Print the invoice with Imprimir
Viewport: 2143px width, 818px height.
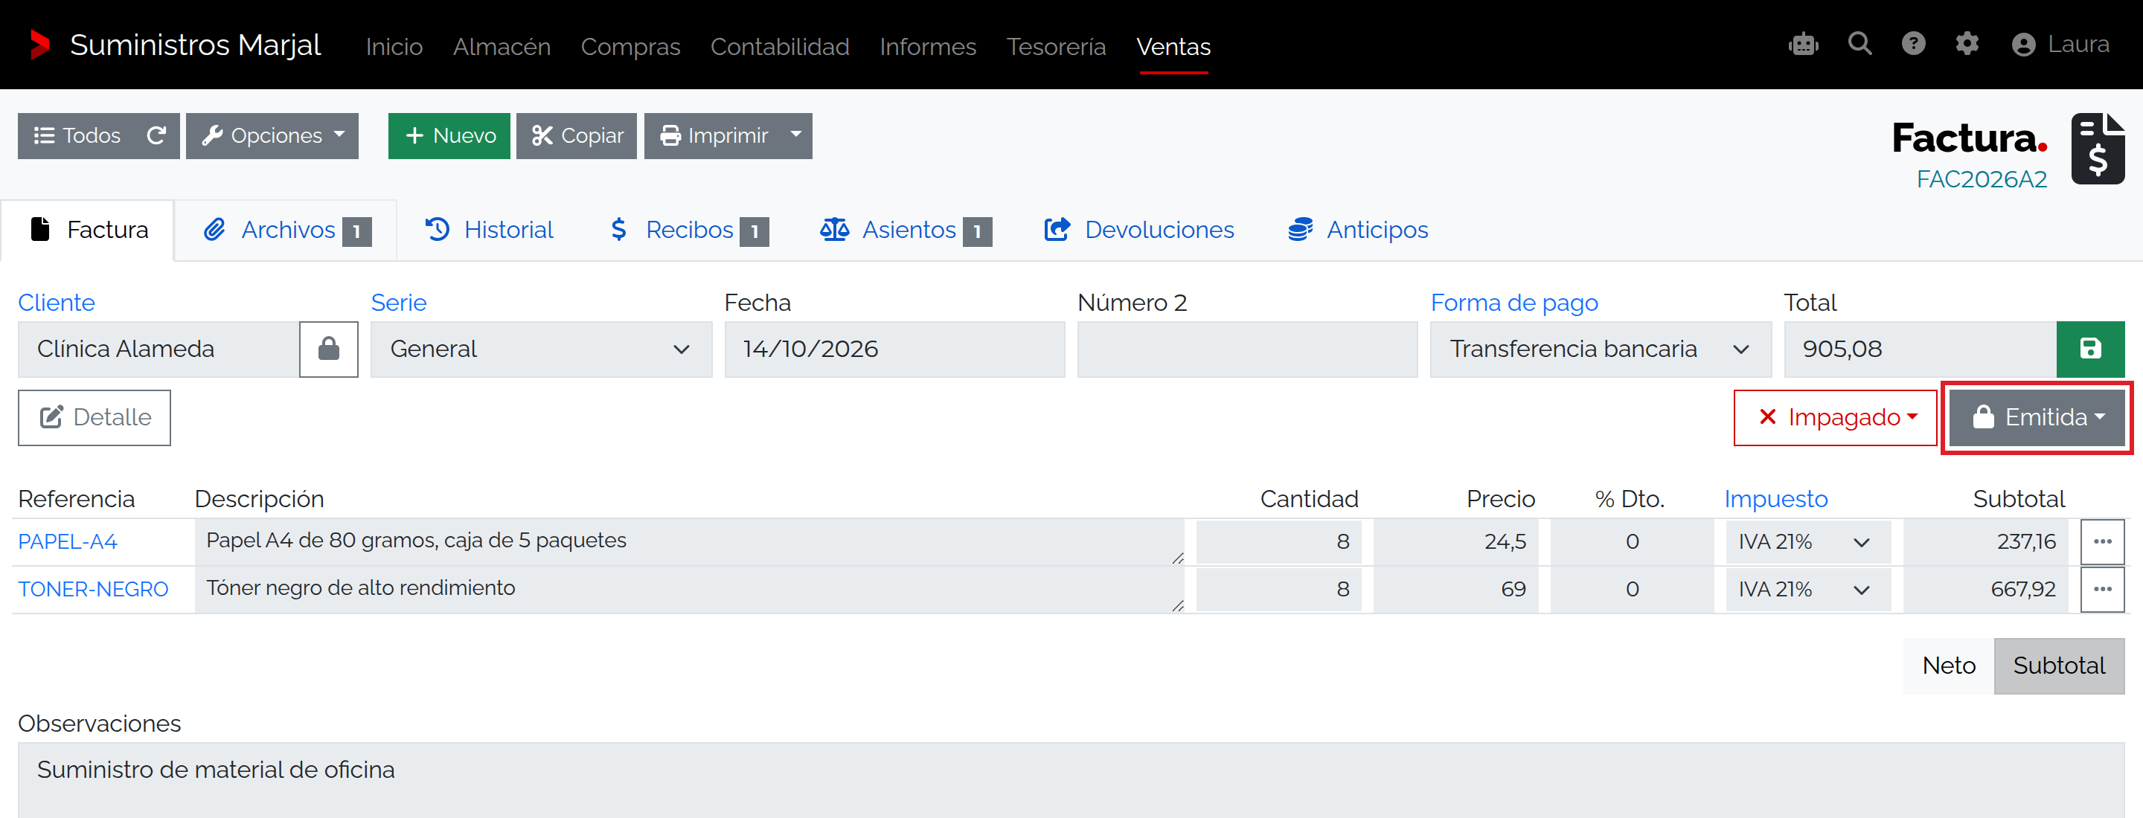point(713,135)
